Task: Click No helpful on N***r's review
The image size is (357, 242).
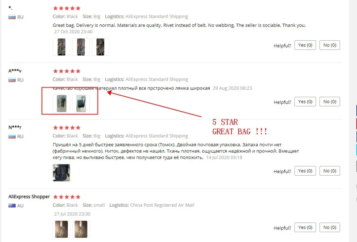Action: 330,171
